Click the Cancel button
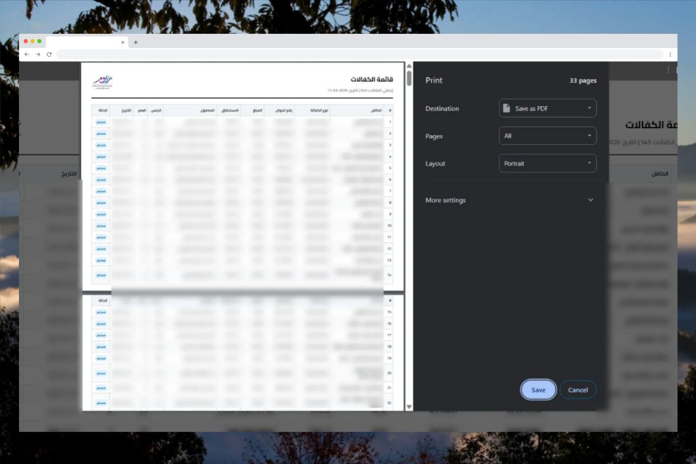696x464 pixels. coord(578,390)
